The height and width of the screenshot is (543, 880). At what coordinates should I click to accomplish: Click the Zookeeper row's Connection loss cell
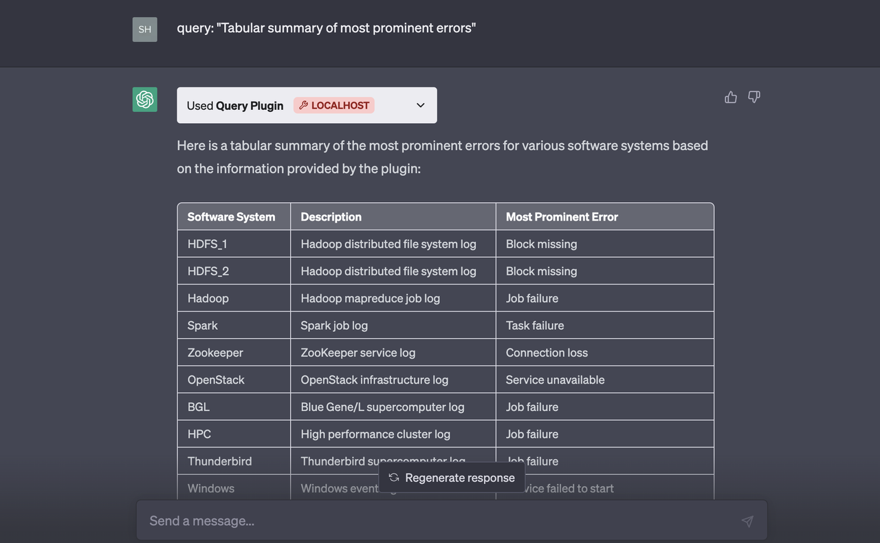605,353
